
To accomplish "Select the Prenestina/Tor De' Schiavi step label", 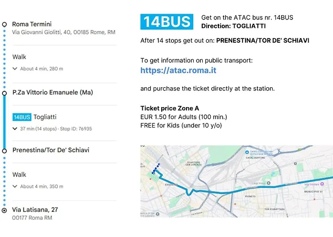I will [x=50, y=150].
